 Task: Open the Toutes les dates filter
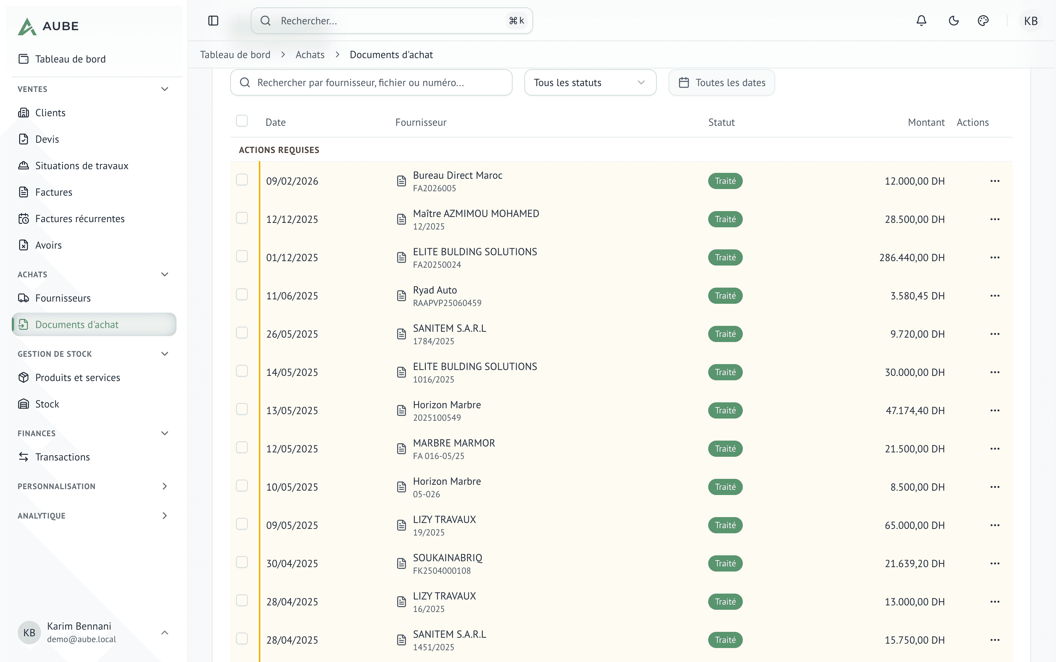click(x=721, y=82)
